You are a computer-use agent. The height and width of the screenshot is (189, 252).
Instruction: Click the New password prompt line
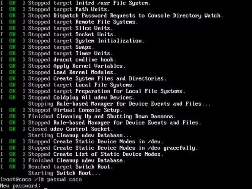tap(20, 186)
